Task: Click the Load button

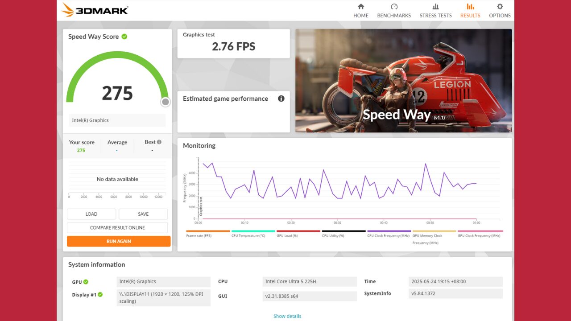Action: pos(91,214)
